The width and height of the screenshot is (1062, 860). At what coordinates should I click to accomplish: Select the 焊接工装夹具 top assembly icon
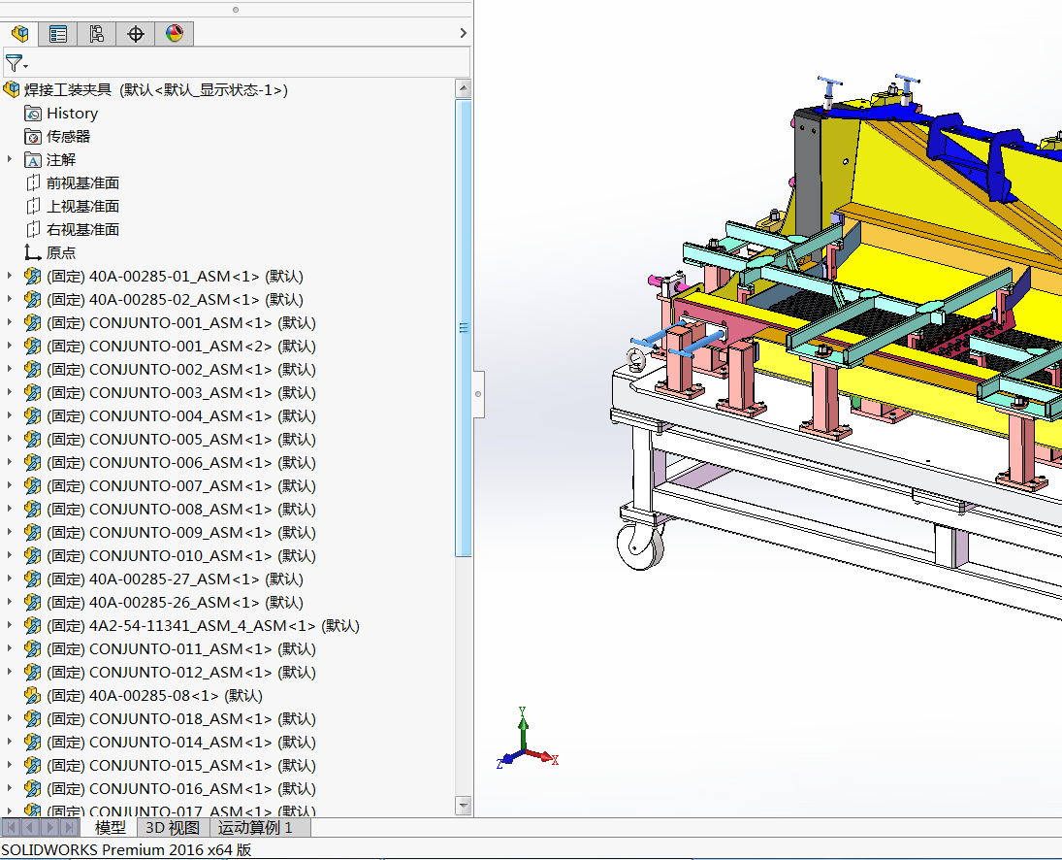[12, 89]
